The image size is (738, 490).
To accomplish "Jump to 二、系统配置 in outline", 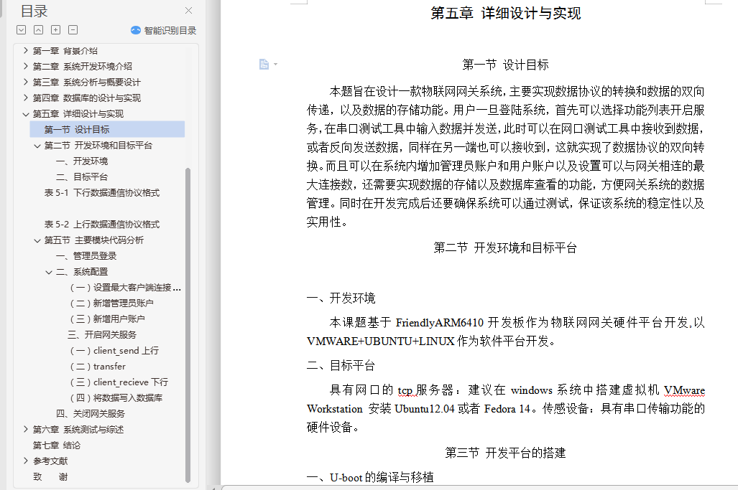I will tap(82, 272).
